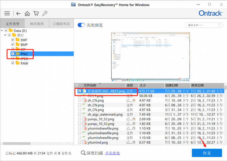Click the home icon in the toolbar

tap(27, 13)
